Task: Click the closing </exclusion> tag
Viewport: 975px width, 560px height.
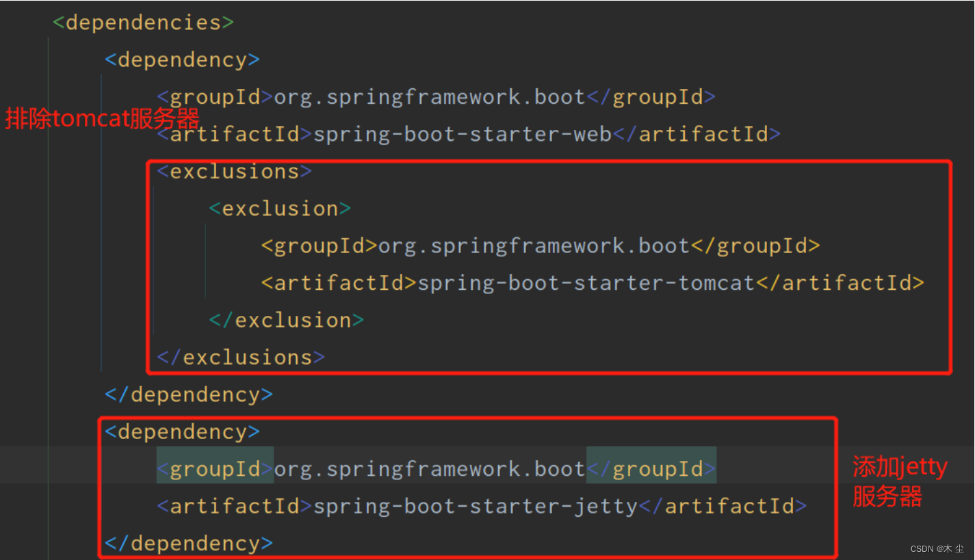Action: tap(286, 320)
